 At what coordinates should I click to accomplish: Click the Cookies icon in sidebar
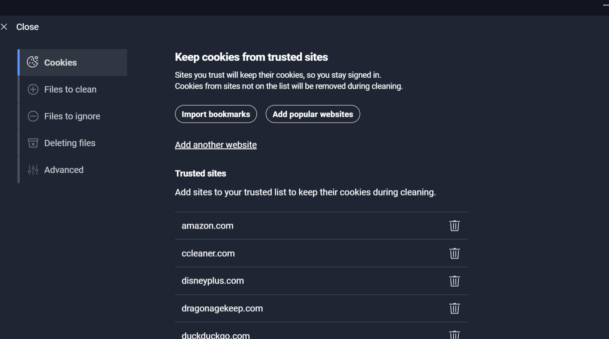(33, 62)
